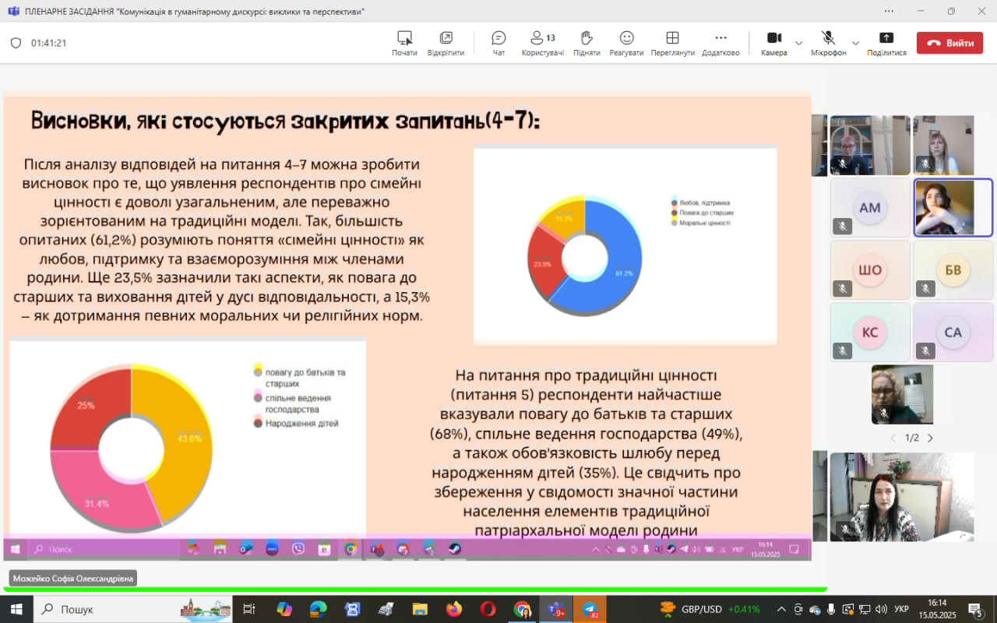Pop out shared content with Відкріпити
997x623 pixels.
tap(446, 43)
